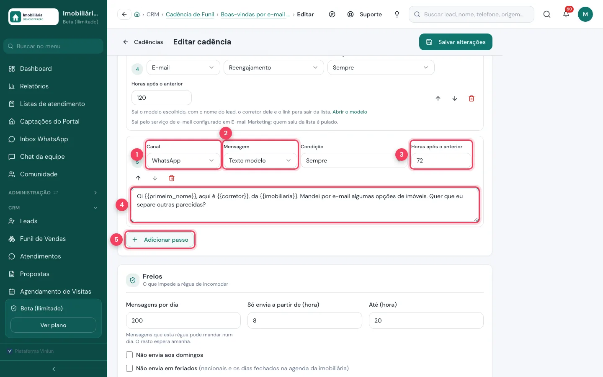Select Leads in the sidebar
Viewport: 603px width, 377px height.
54,221
